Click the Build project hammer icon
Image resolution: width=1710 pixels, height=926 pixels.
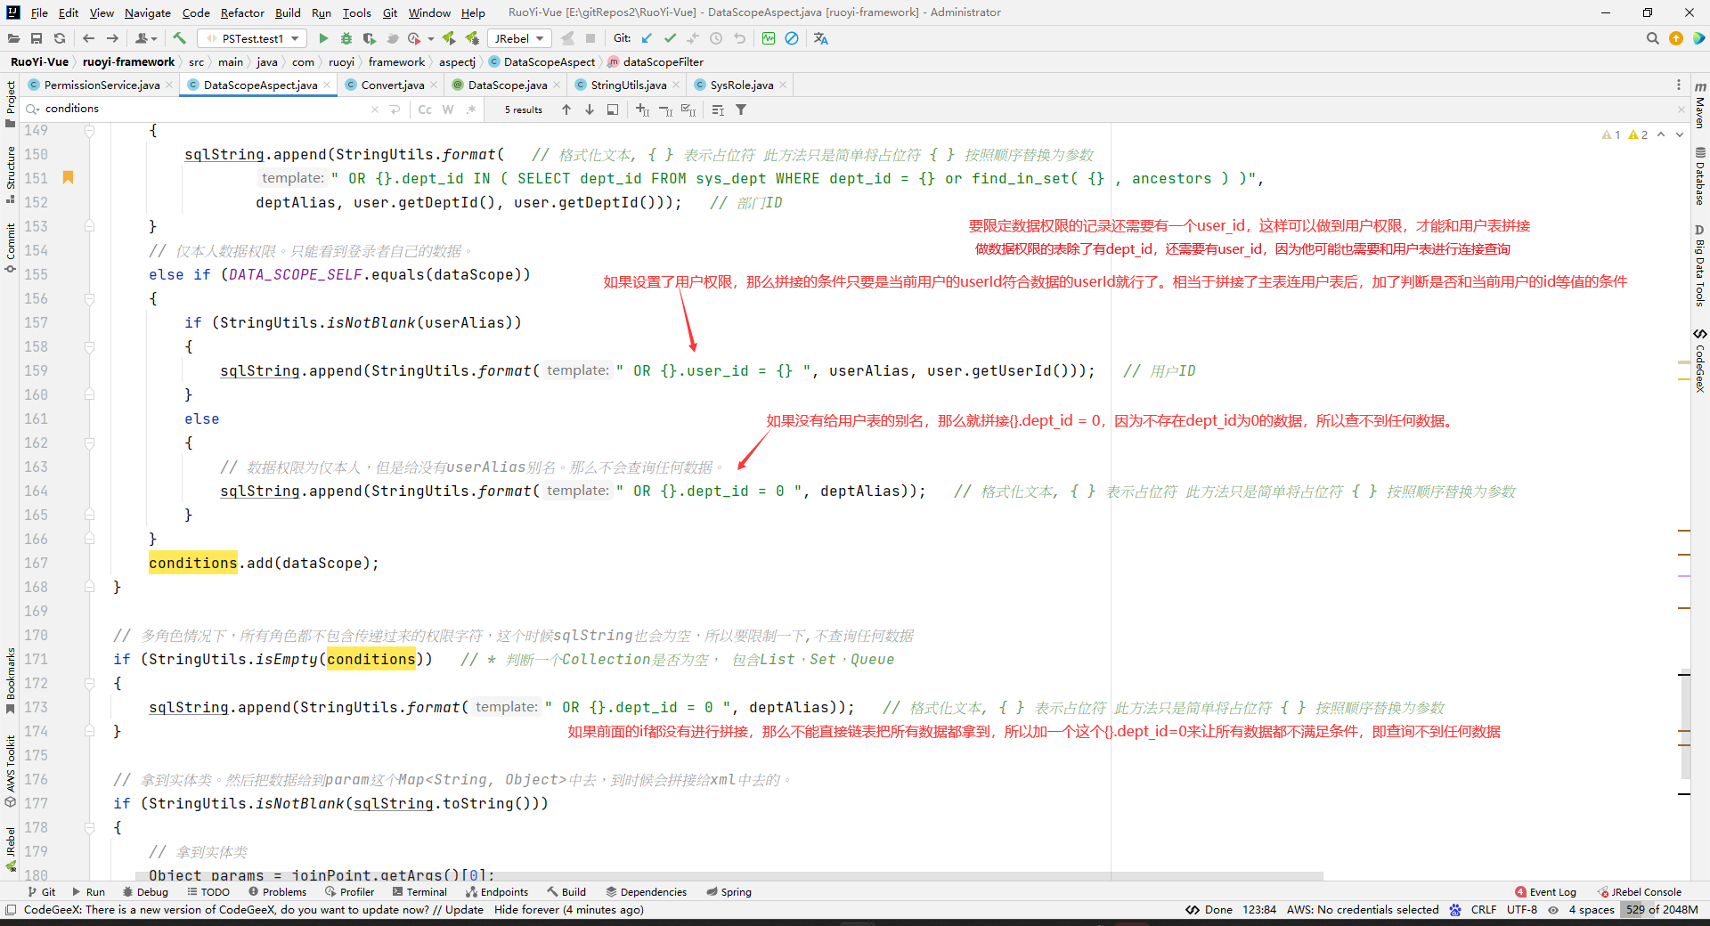(179, 38)
